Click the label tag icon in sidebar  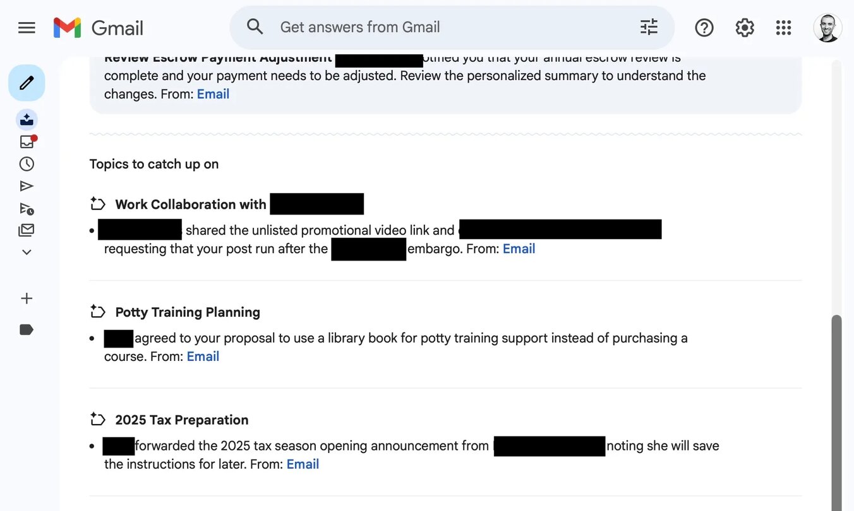27,329
